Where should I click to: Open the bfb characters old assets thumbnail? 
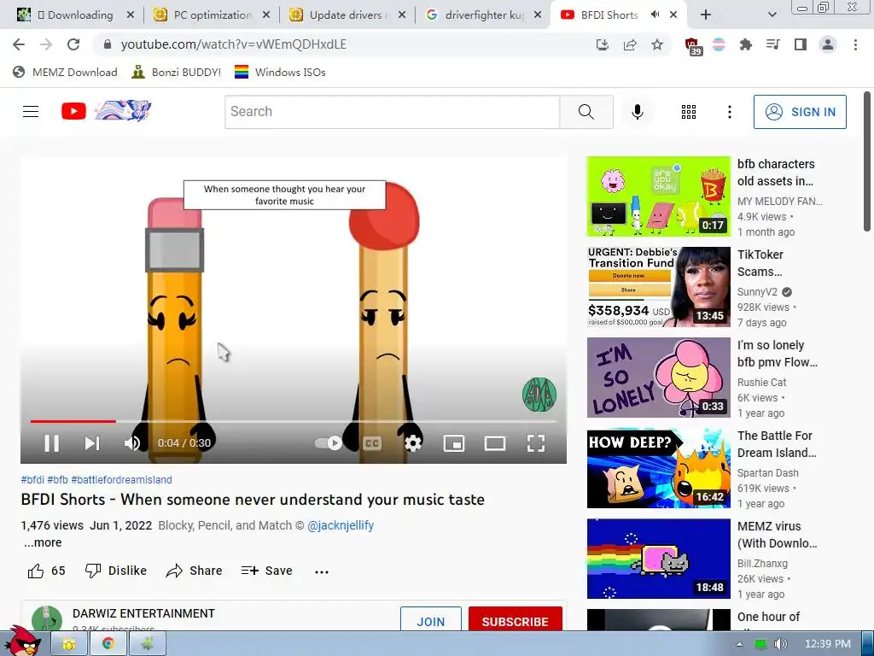(658, 196)
